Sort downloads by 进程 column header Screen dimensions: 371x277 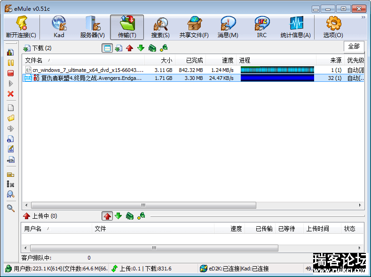click(276, 60)
